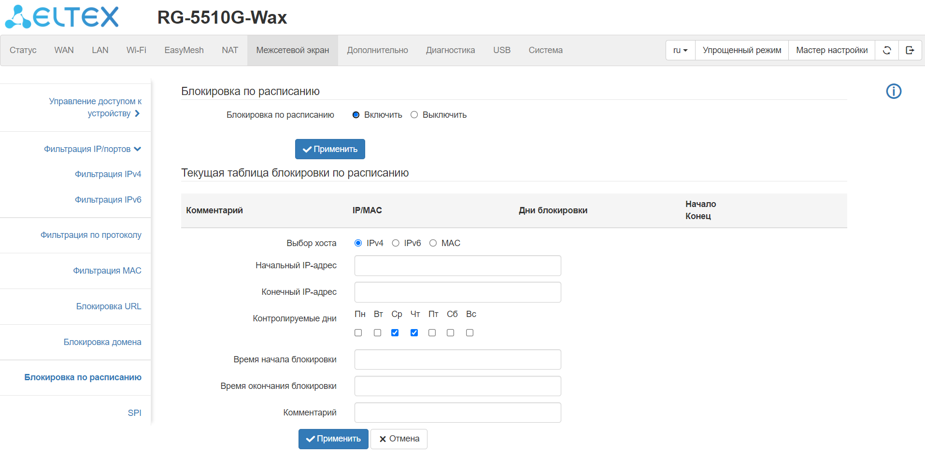Open the ru language dropdown

[680, 50]
